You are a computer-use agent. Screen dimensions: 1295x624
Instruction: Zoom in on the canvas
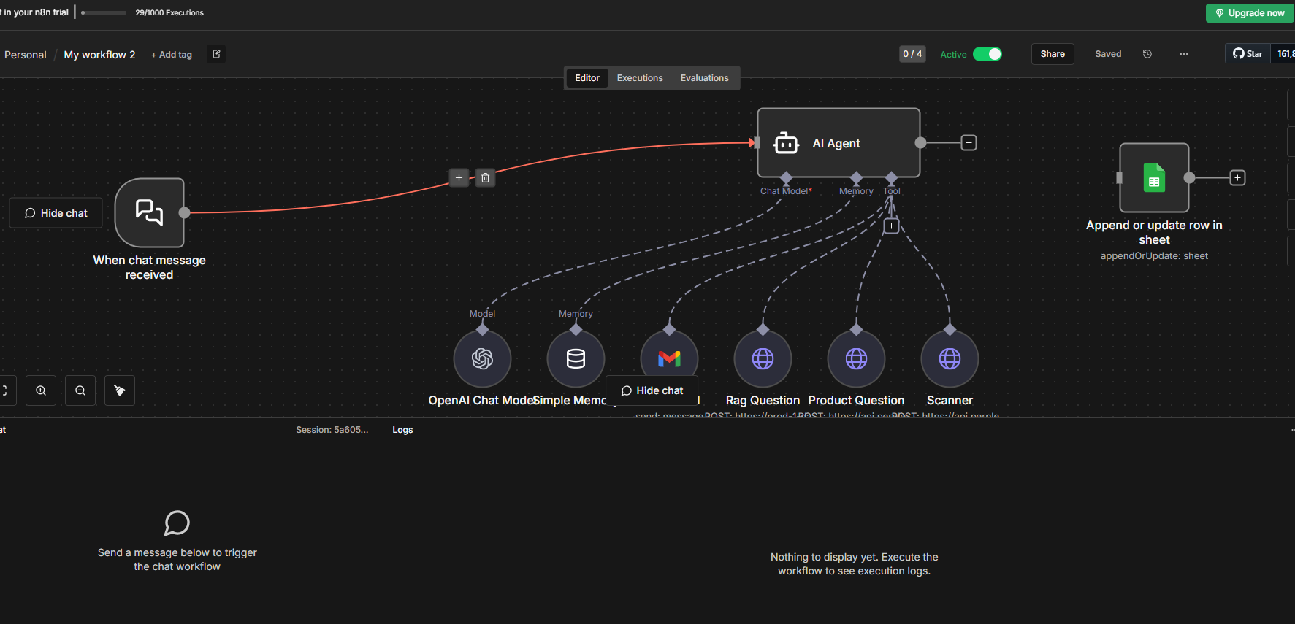(x=41, y=390)
